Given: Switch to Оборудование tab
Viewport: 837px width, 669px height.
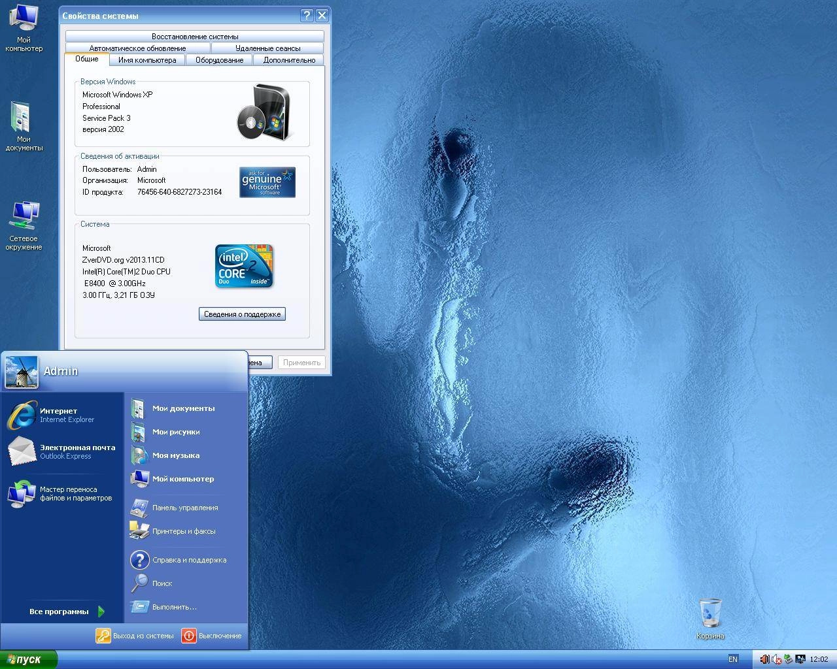Looking at the screenshot, I should pos(220,60).
